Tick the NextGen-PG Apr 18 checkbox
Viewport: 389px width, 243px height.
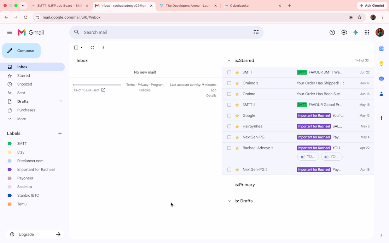[229, 170]
